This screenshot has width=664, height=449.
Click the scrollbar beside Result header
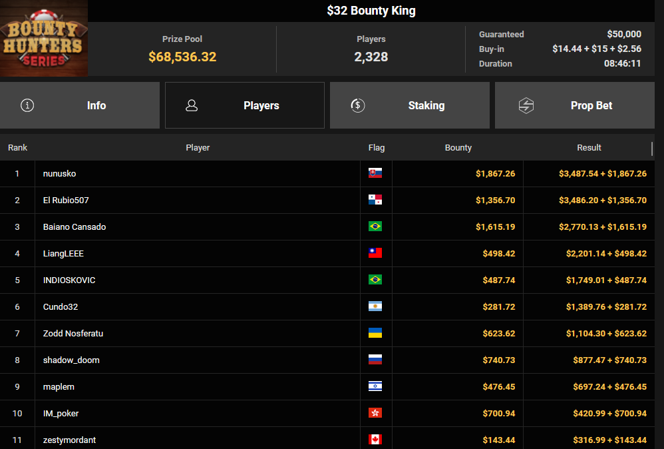[x=652, y=148]
